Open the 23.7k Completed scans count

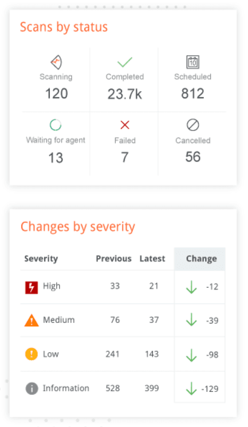[x=125, y=94]
